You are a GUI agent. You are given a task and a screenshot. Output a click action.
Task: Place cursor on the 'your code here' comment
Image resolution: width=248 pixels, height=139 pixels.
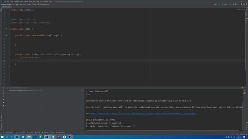point(30,58)
